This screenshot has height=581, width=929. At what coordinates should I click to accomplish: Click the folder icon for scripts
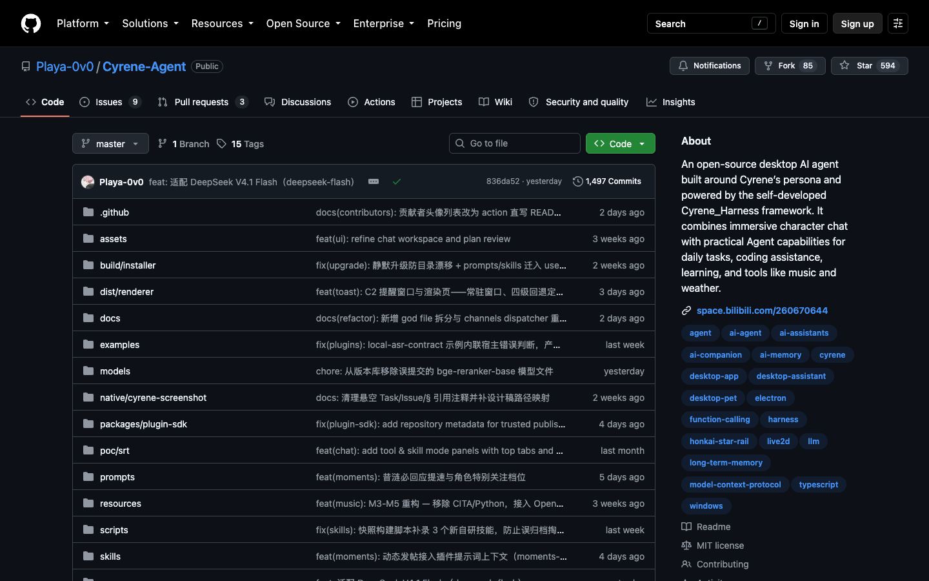pos(88,529)
